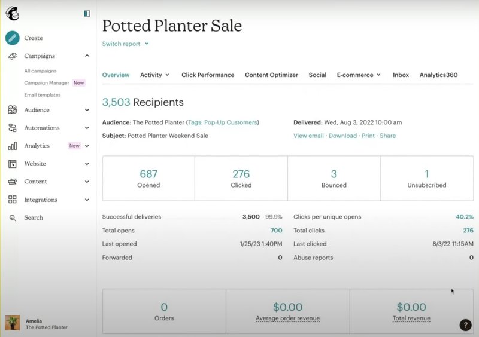Click the Search magnifier icon
This screenshot has width=479, height=337.
point(13,217)
